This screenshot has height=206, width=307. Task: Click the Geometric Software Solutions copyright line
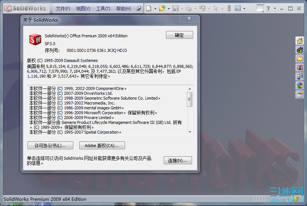click(95, 98)
